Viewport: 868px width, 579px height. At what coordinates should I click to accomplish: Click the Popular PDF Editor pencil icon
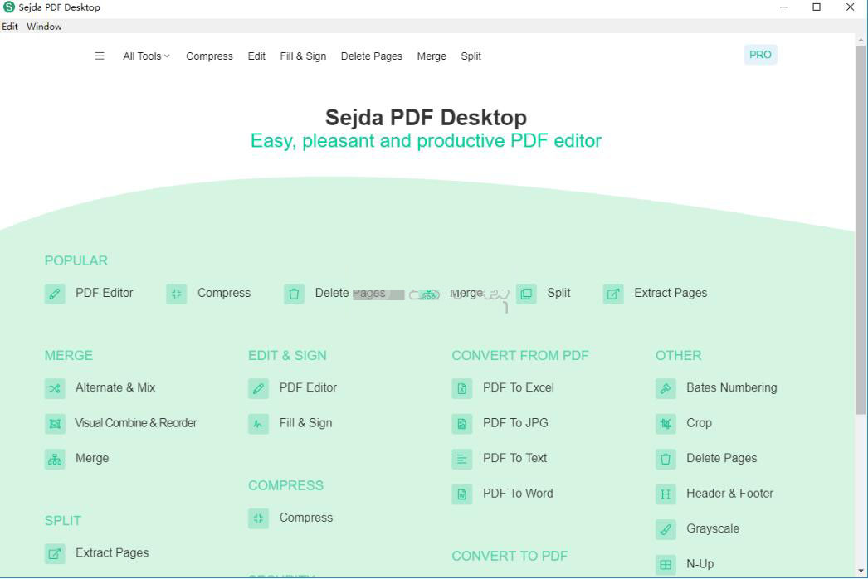[x=55, y=294]
